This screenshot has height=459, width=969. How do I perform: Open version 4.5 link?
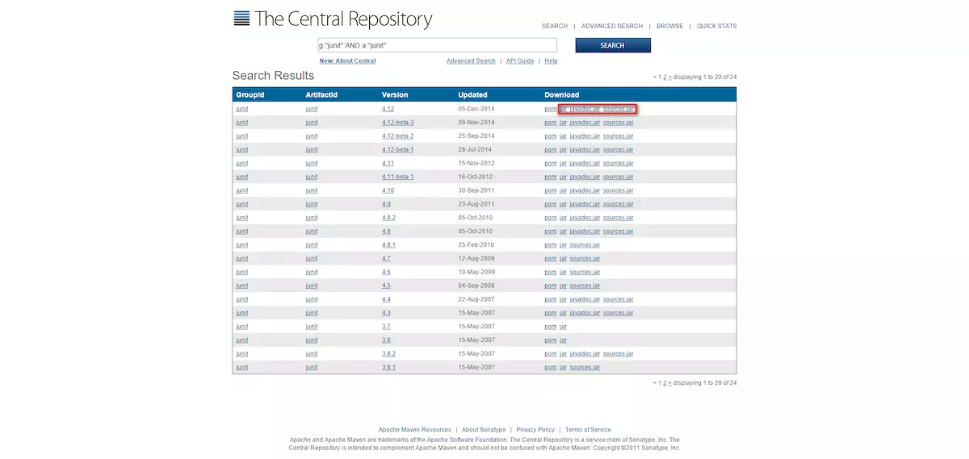(x=387, y=286)
